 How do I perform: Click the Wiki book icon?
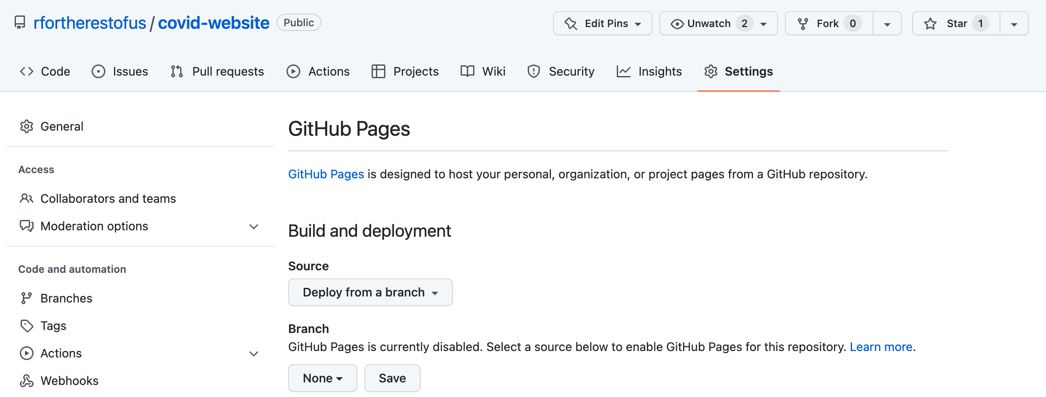point(468,71)
